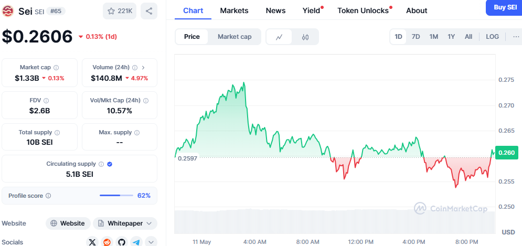Expand more social links chevron
This screenshot has height=246, width=522.
151,242
